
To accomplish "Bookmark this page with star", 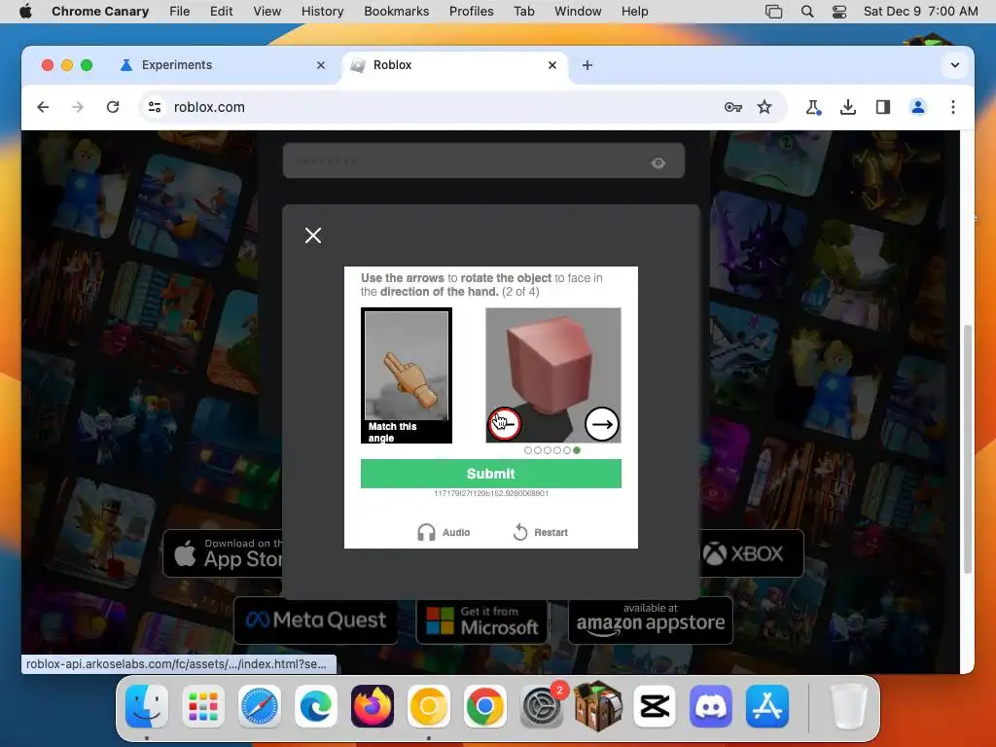I will [765, 107].
